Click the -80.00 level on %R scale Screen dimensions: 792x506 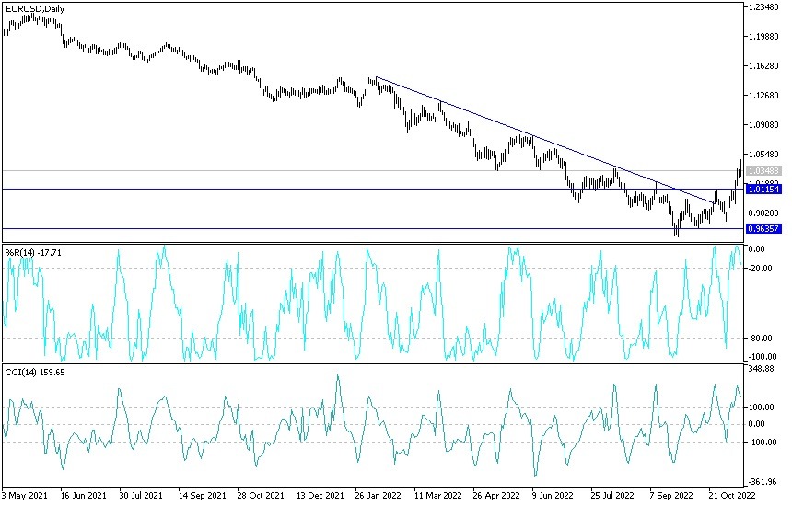click(x=761, y=338)
